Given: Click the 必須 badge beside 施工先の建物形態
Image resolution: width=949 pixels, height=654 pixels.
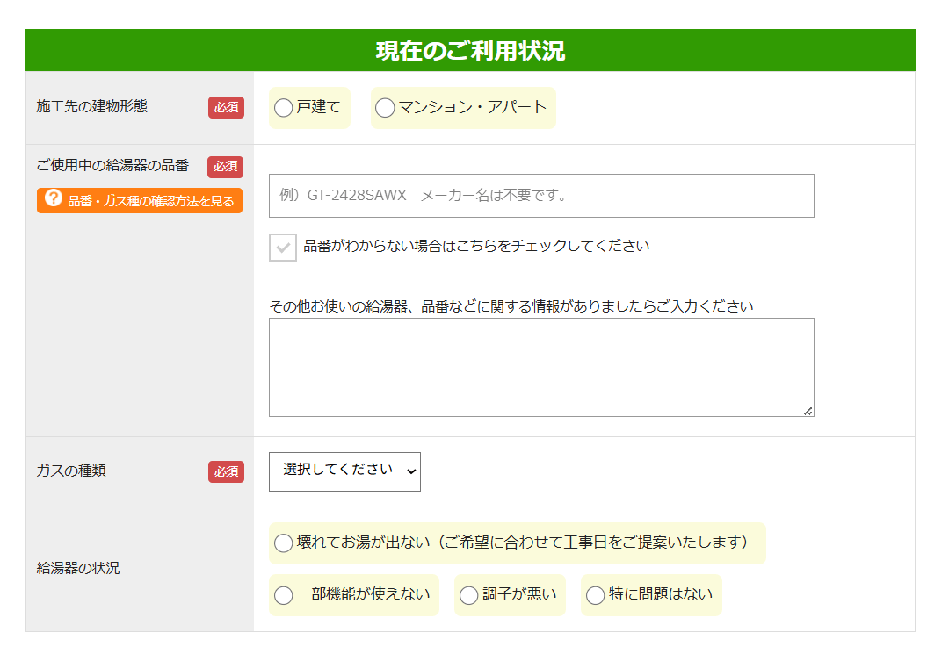Looking at the screenshot, I should pyautogui.click(x=226, y=107).
